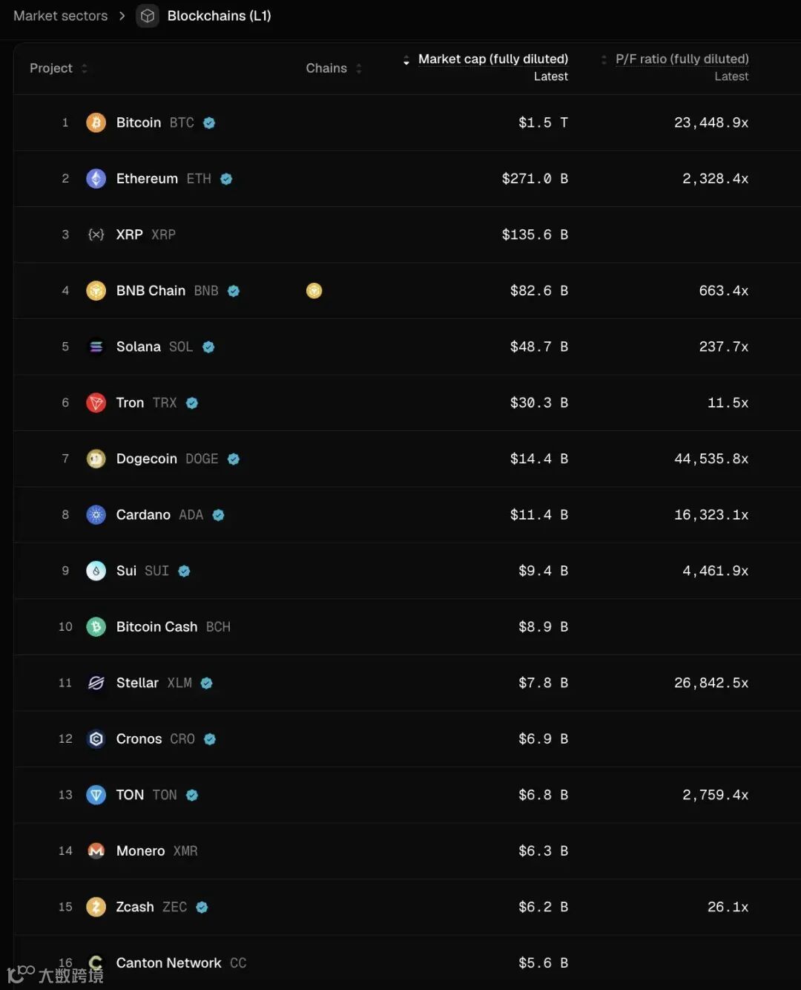
Task: Sort by Chains column arrows
Action: click(359, 68)
